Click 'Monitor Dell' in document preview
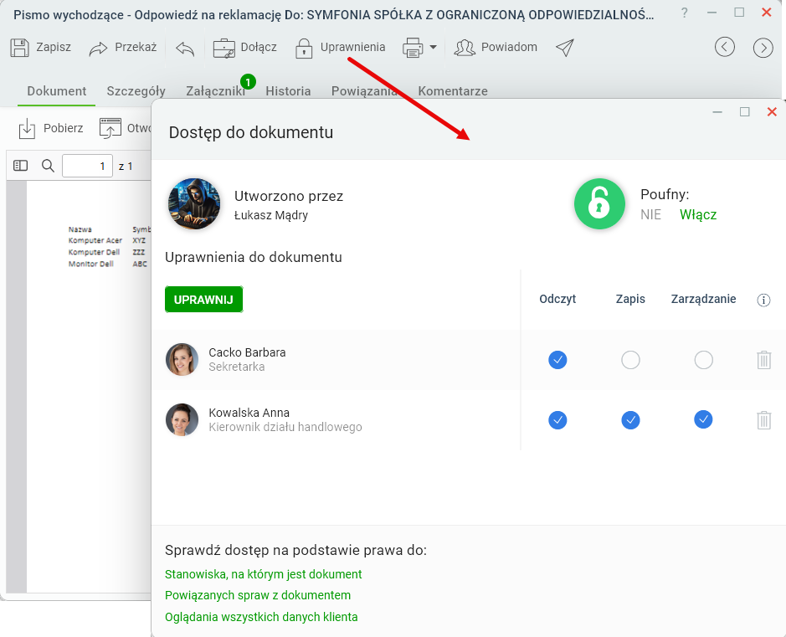786x637 pixels. point(91,264)
